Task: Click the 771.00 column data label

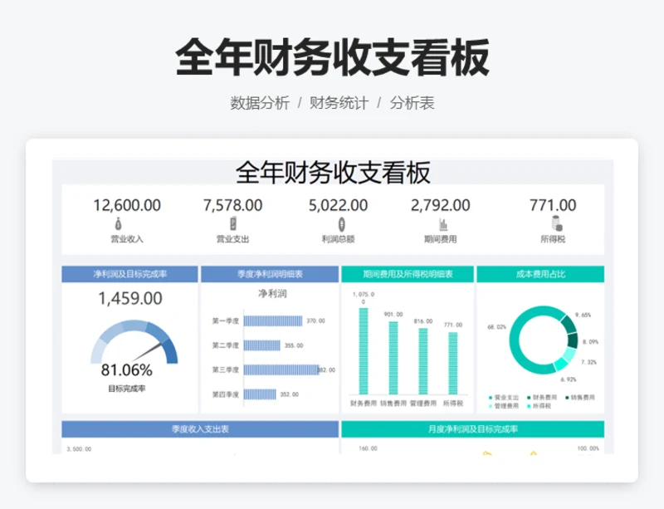Action: 453,325
